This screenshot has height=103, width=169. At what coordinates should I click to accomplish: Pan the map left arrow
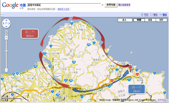[4, 23]
